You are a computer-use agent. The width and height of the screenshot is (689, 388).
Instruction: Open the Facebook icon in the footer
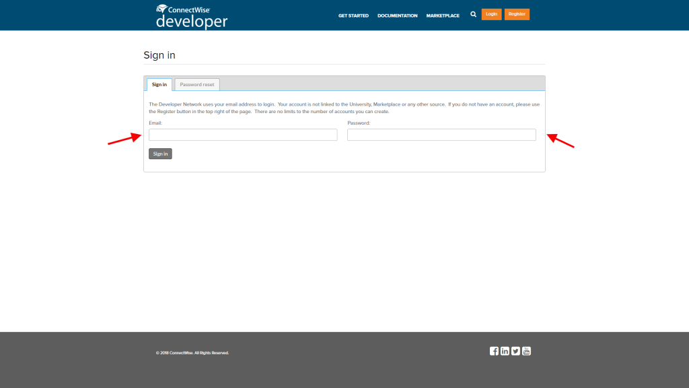click(494, 351)
